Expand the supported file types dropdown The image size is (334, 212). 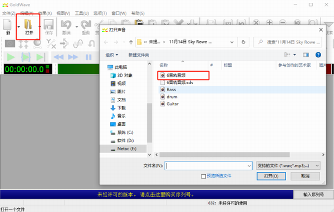(288, 166)
